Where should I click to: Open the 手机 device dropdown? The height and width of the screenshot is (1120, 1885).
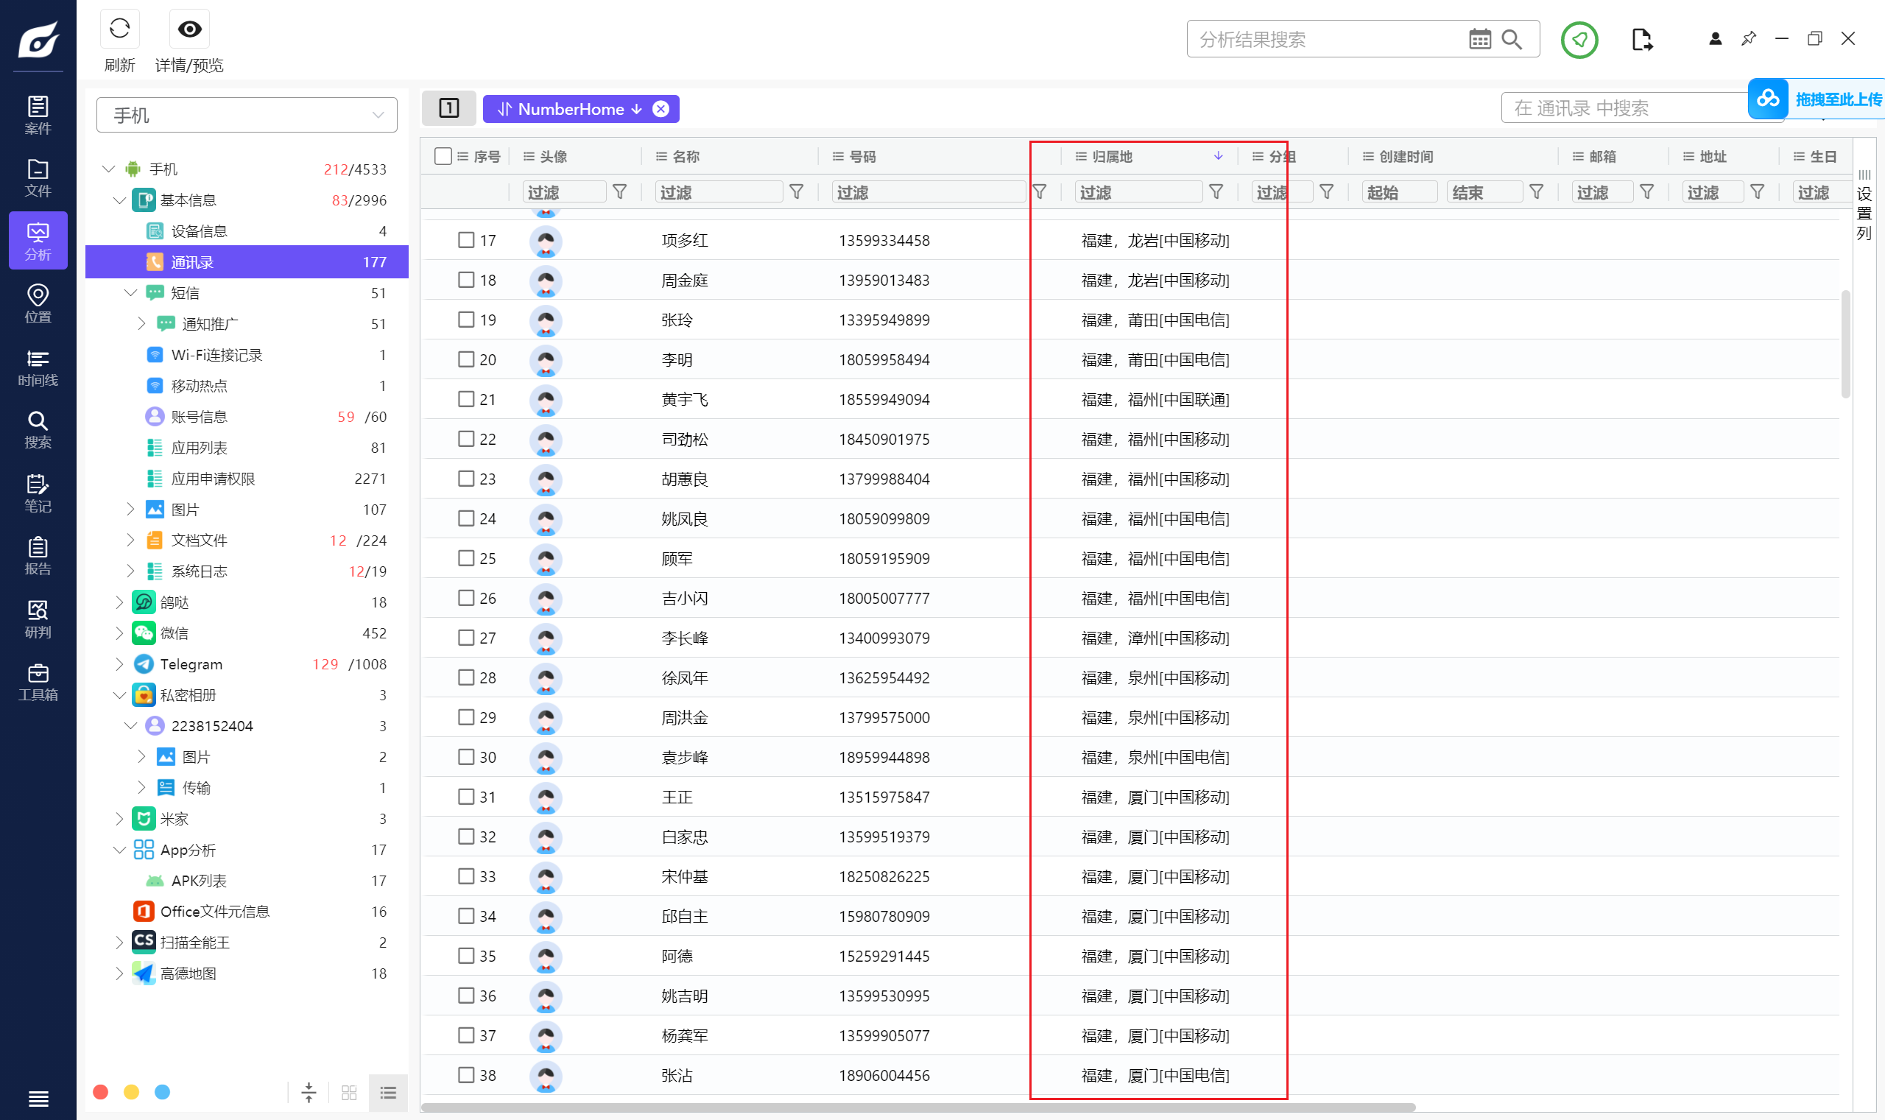click(x=247, y=116)
